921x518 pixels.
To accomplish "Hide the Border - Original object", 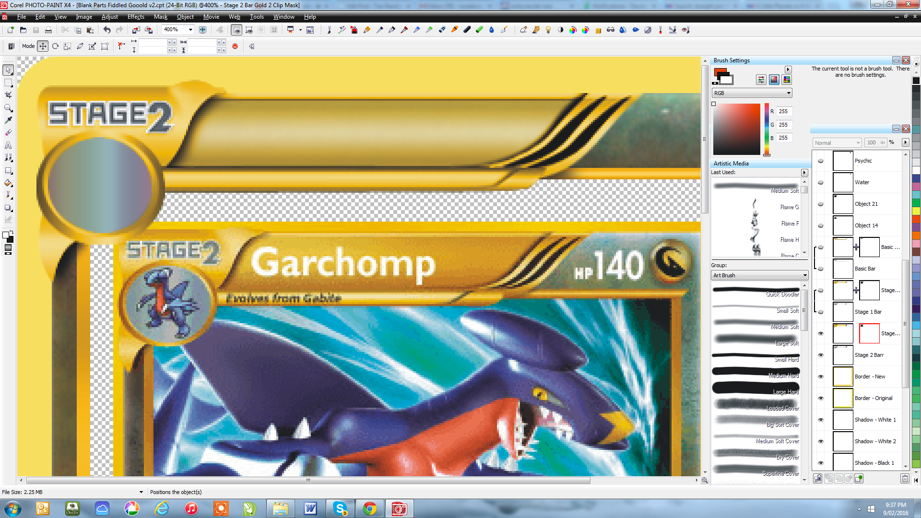I will click(x=821, y=398).
